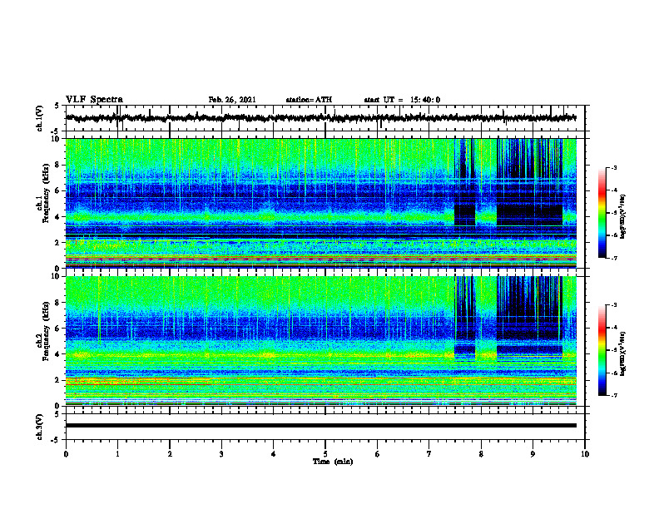Click the "station=ATH" label
The height and width of the screenshot is (509, 659).
[309, 100]
